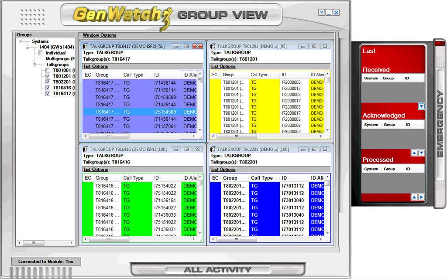Collapse the 1404 (GW$1404) node
Screen dimensions: 447x279
point(27,47)
